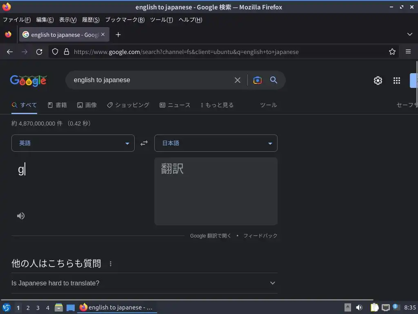Viewport: 418px width, 314px height.
Task: List all tabs with the chevron button
Action: point(410,34)
